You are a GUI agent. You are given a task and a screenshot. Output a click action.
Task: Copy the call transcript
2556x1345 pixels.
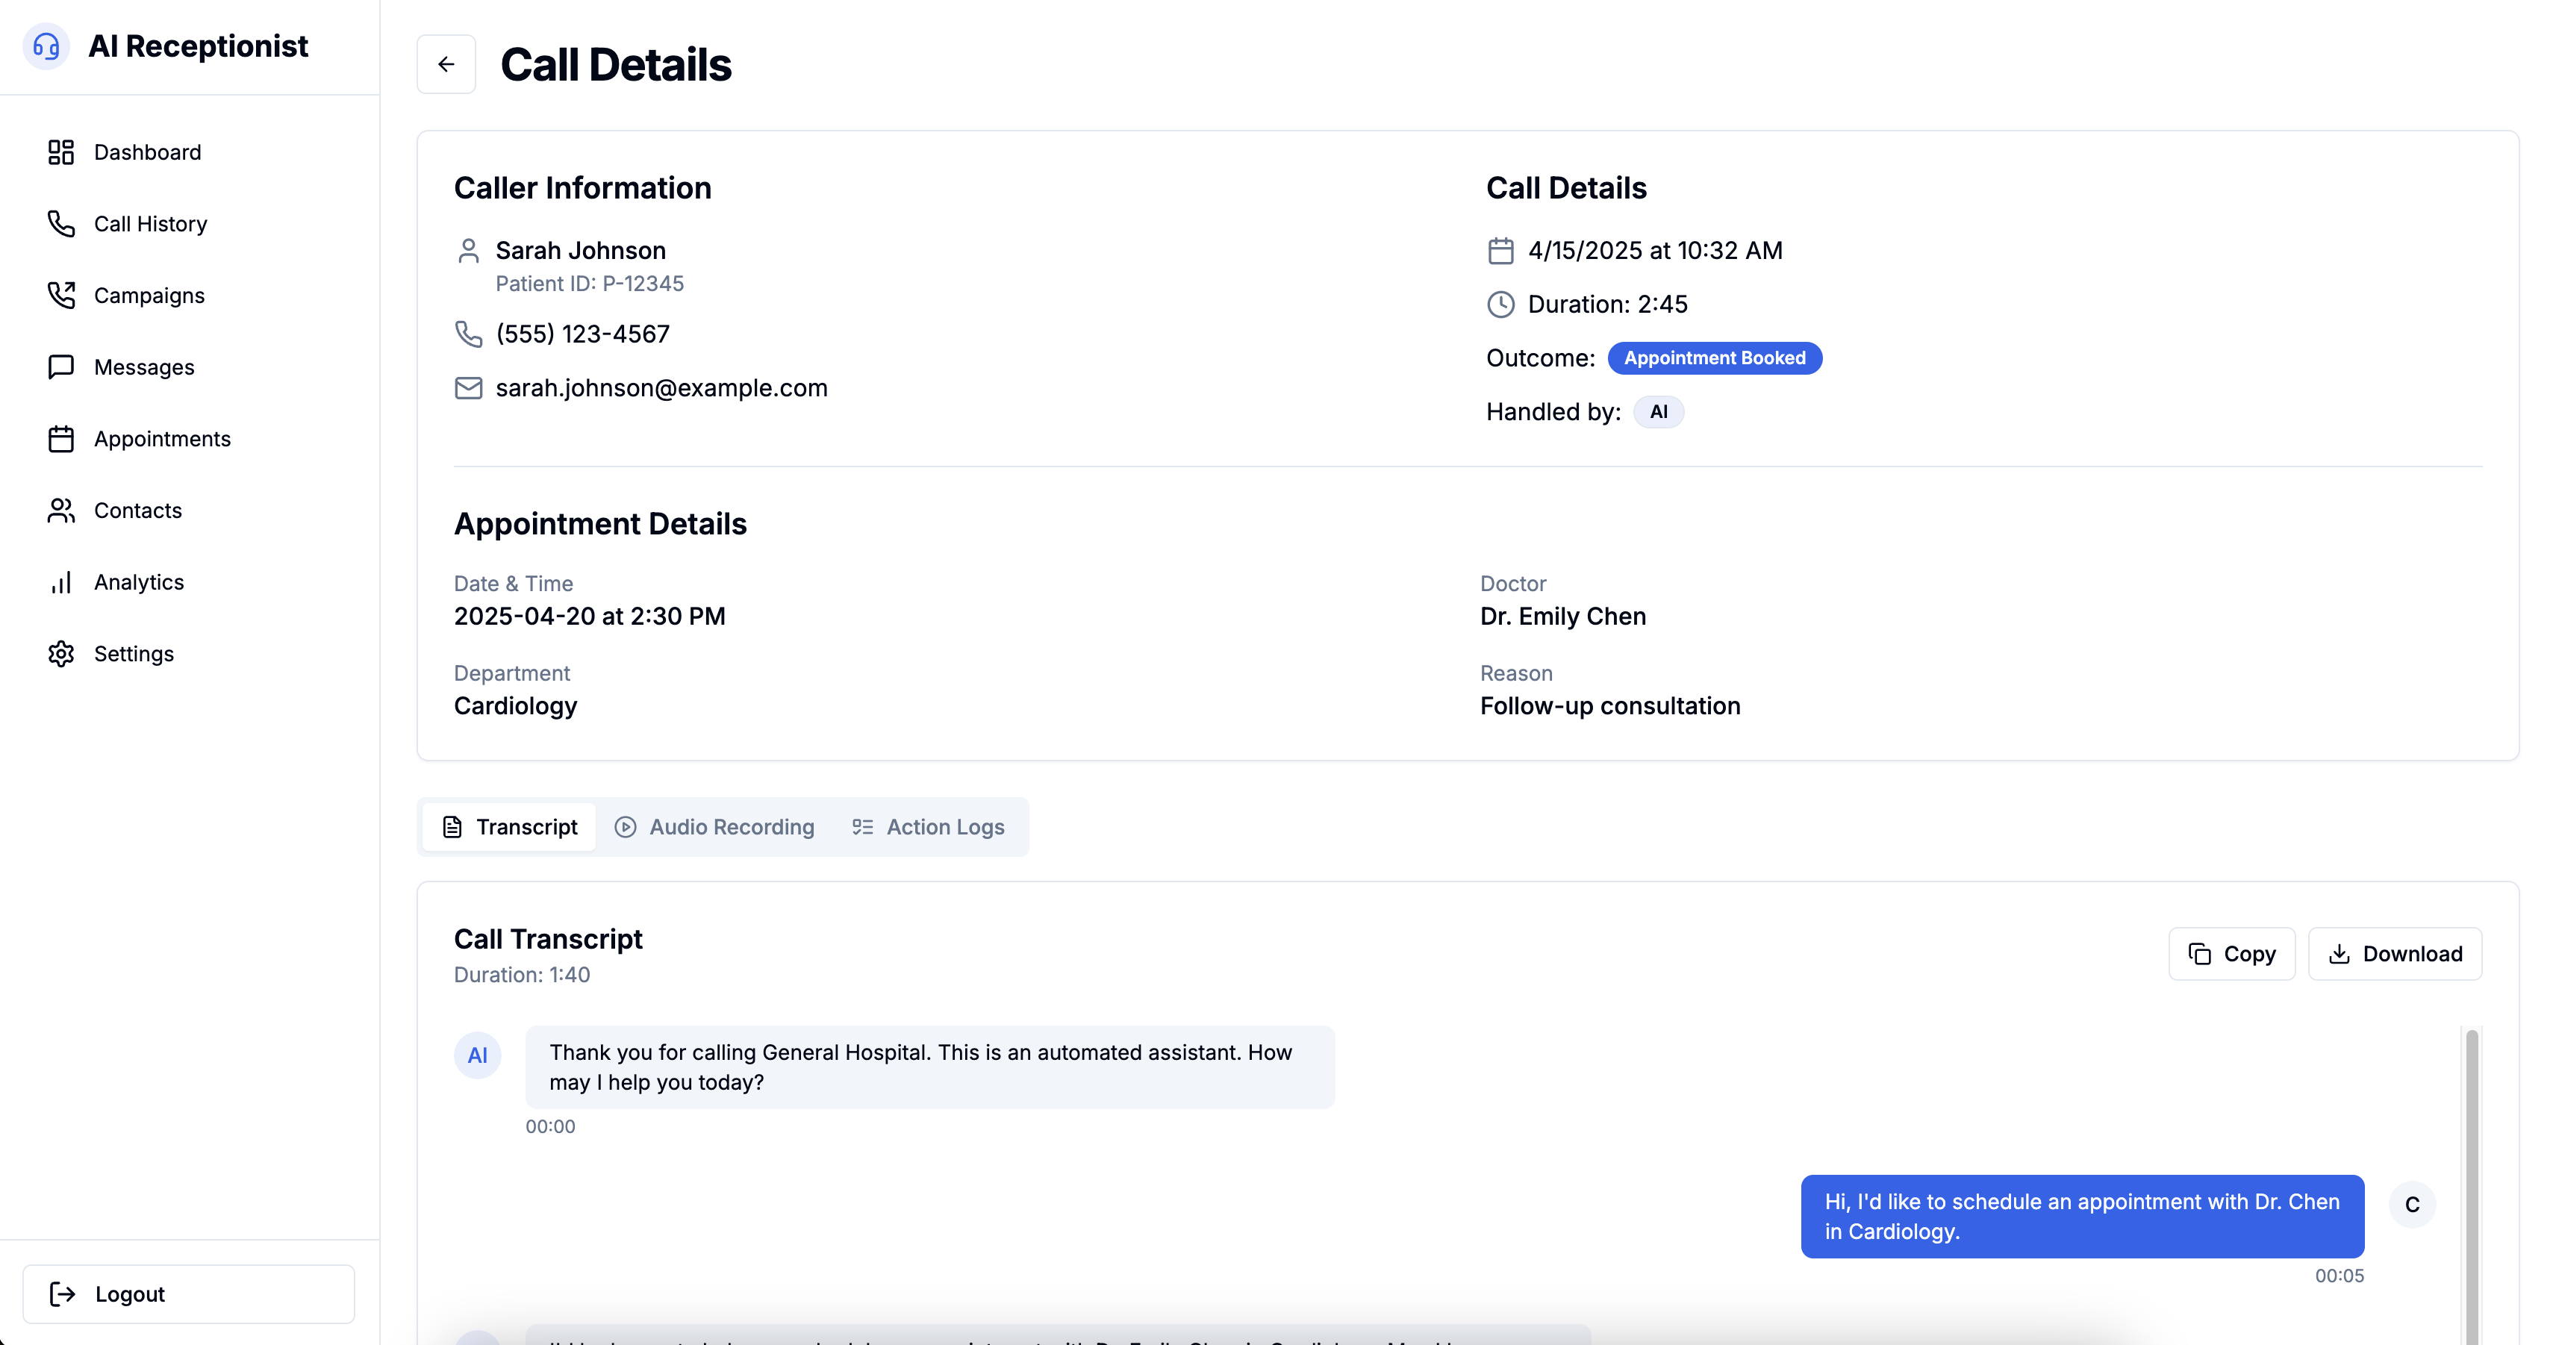2231,953
